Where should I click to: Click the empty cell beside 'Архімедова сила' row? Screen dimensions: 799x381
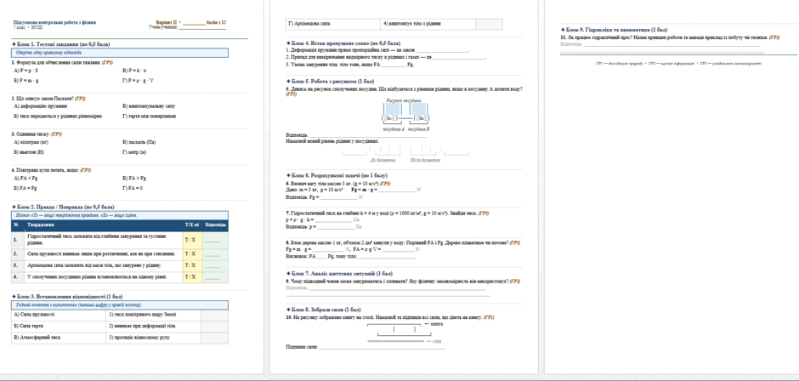point(489,24)
